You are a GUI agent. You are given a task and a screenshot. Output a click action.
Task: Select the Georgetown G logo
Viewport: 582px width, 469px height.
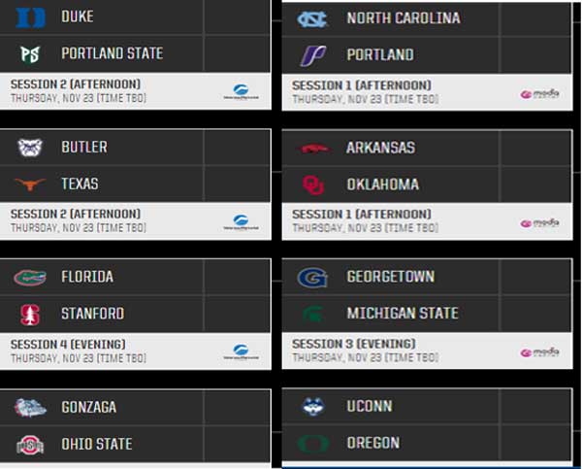point(312,278)
